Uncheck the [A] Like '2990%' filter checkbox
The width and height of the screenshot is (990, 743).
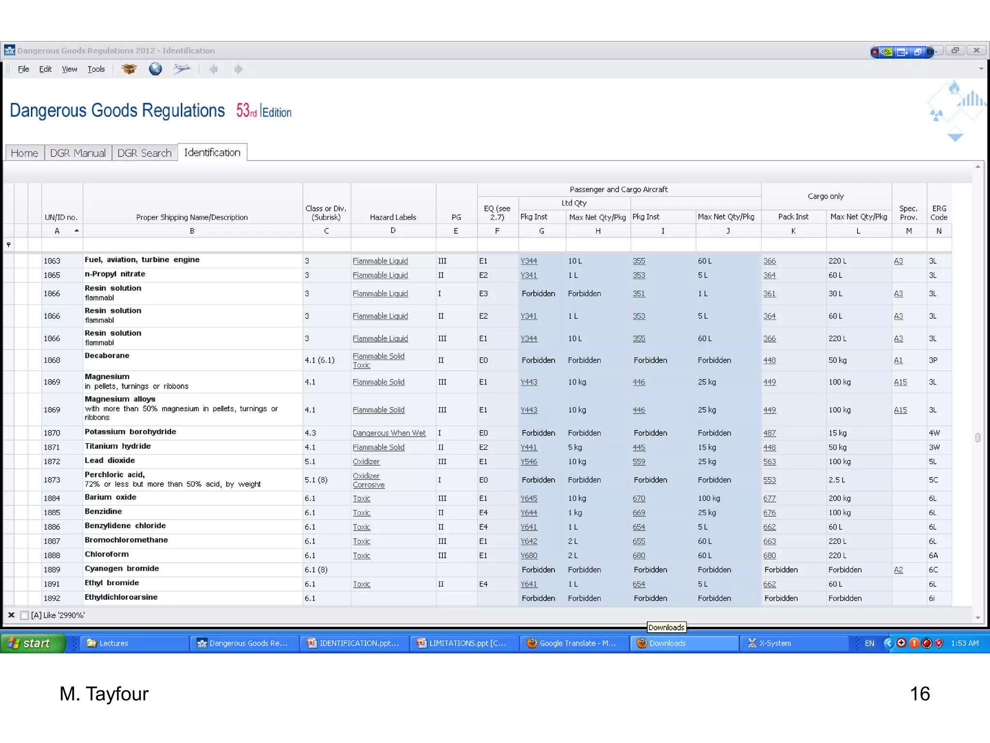(24, 615)
